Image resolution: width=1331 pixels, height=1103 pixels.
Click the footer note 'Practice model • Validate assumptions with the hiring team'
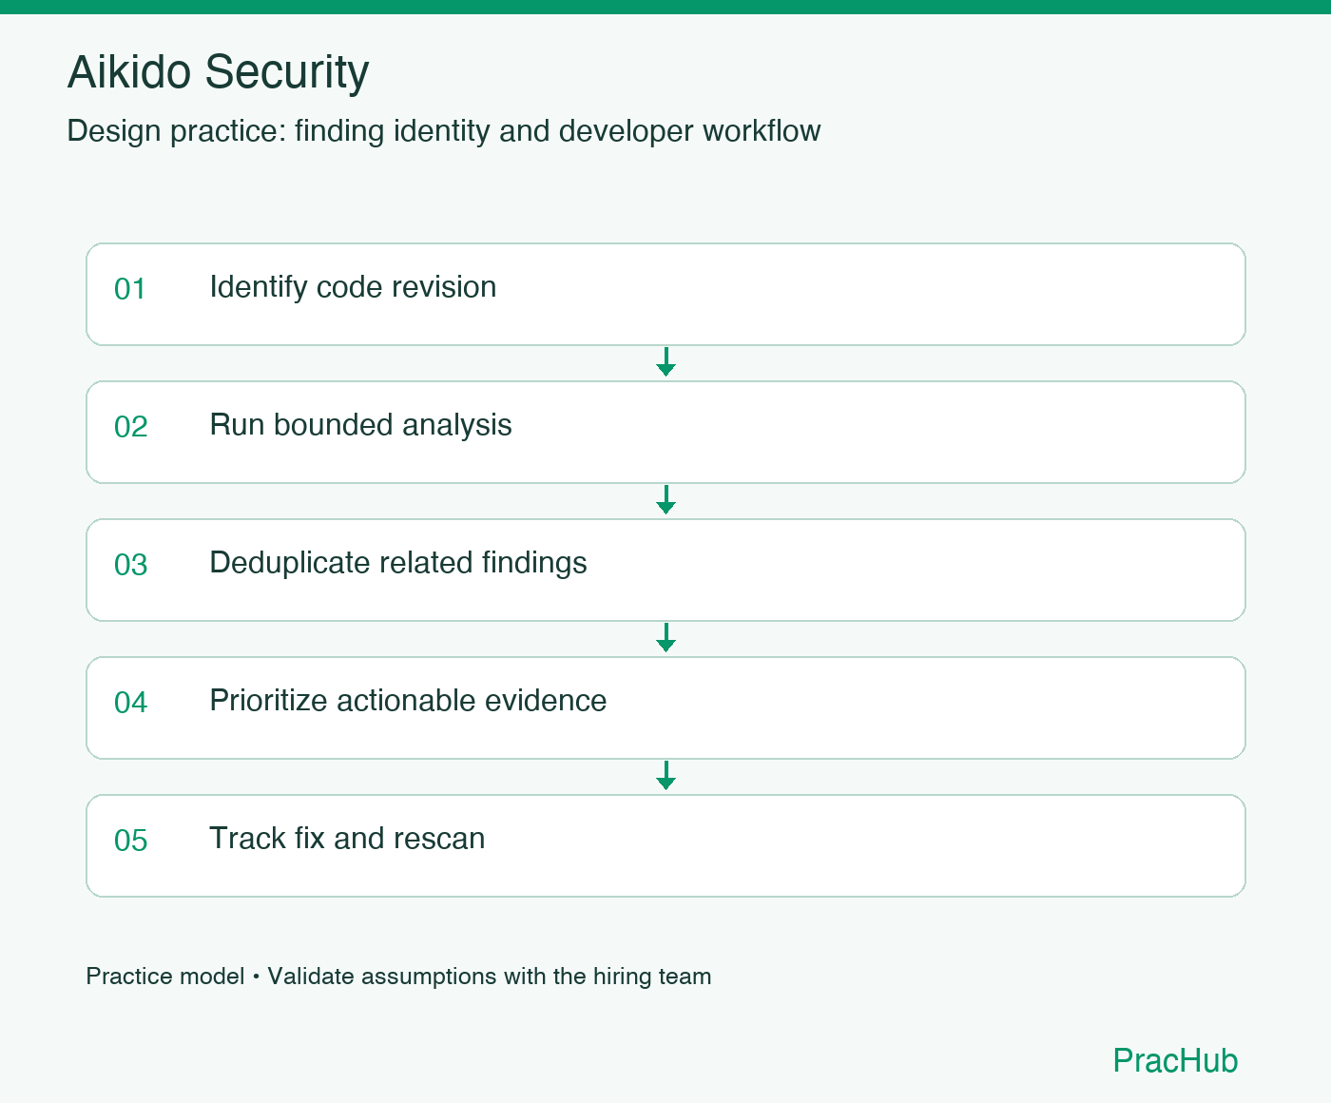pyautogui.click(x=398, y=977)
